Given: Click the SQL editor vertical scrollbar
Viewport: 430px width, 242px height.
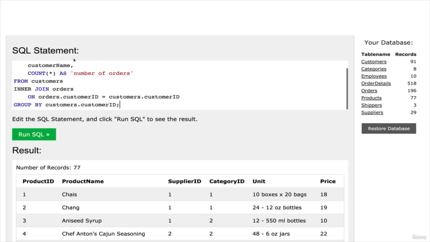Looking at the screenshot, I should coord(347,89).
